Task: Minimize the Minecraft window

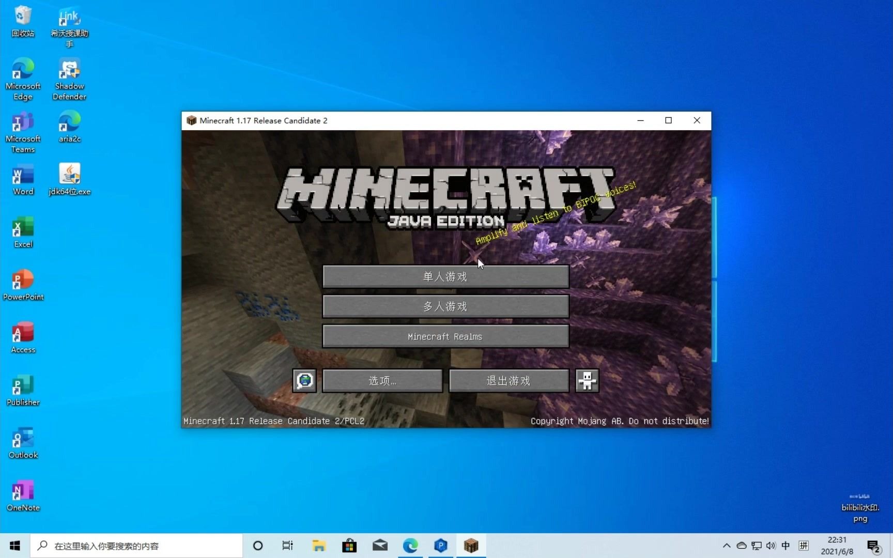Action: click(640, 120)
